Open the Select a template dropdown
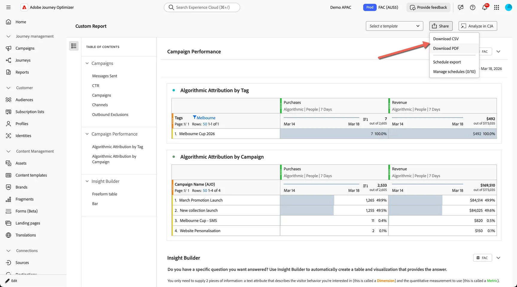Viewport: 517px width, 287px height. click(x=394, y=26)
